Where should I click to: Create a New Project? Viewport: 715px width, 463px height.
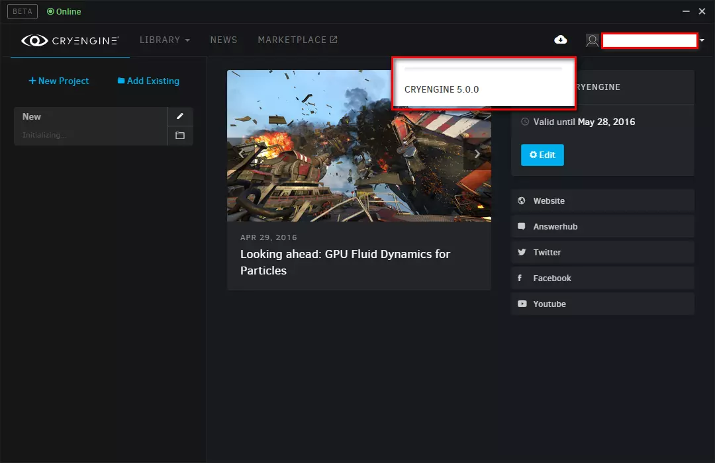[x=59, y=81]
